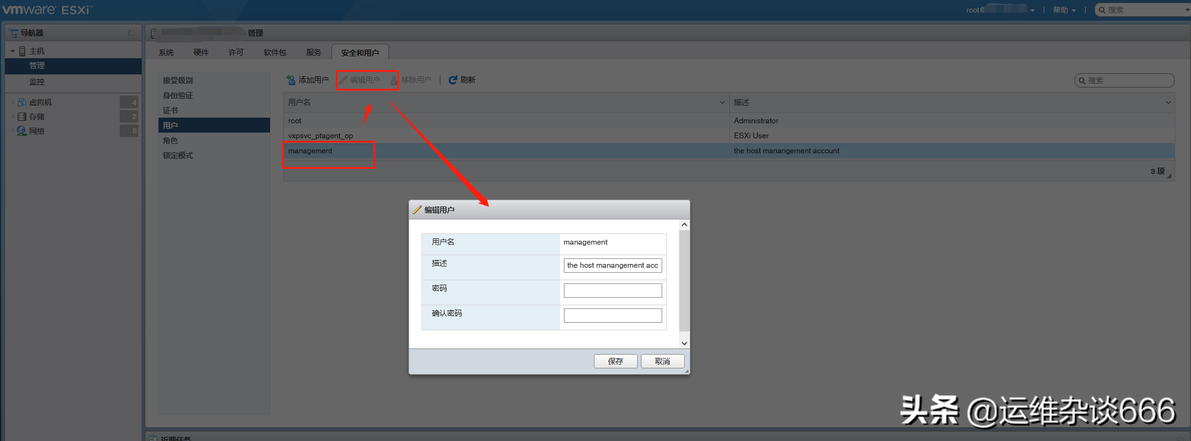Click the storage count badge 2
1191x441 pixels.
coord(129,116)
